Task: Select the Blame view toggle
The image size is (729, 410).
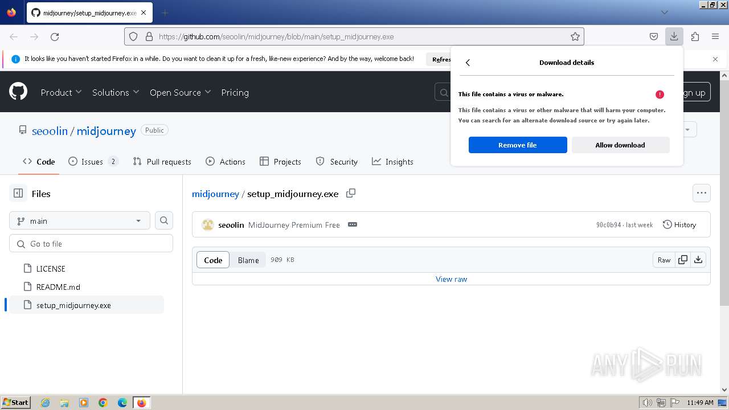Action: (x=248, y=260)
